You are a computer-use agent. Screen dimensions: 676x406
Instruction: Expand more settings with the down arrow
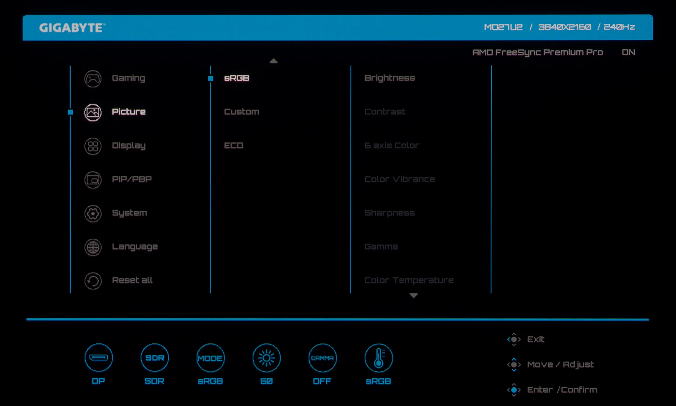point(413,296)
